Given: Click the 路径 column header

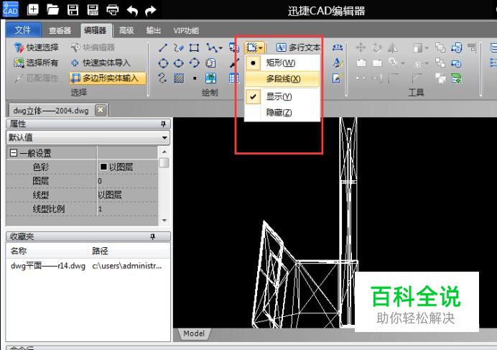Looking at the screenshot, I should tap(129, 251).
